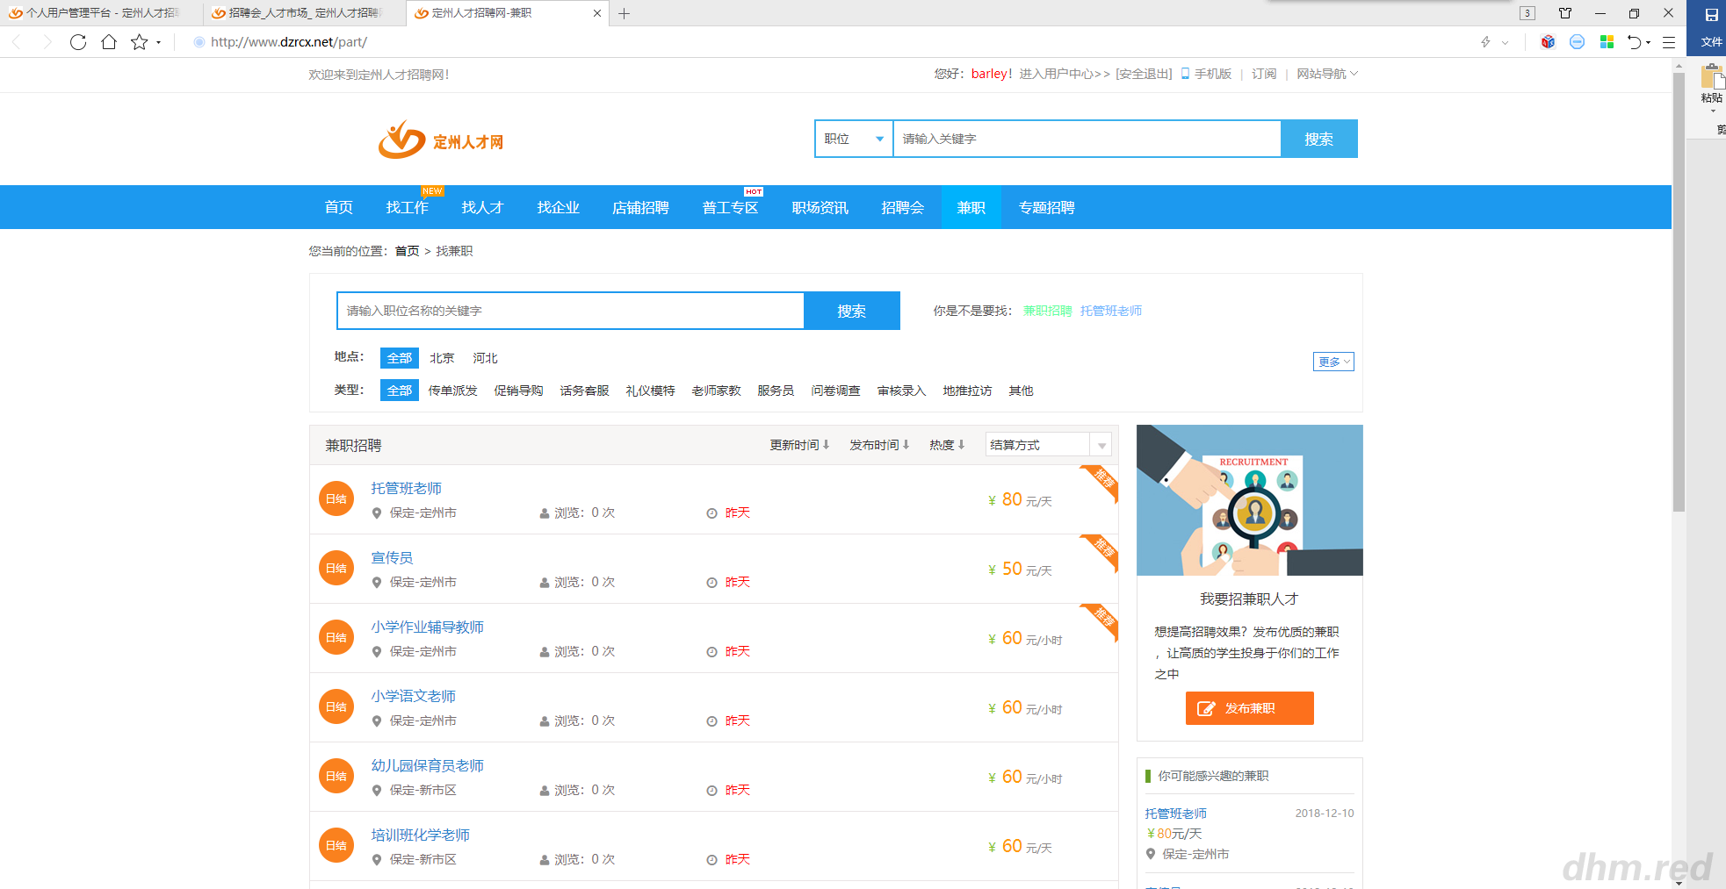1726x889 pixels.
Task: Go to the browser home page icon
Action: point(109,42)
